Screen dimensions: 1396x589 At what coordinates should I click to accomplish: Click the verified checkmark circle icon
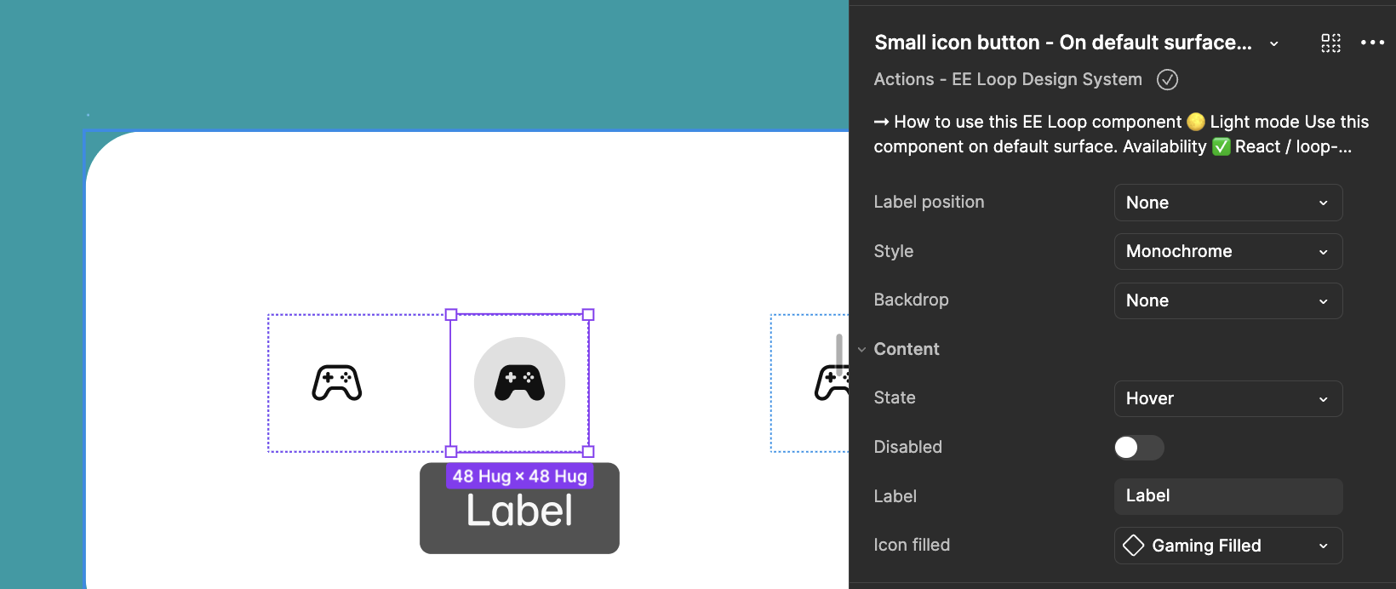(x=1167, y=80)
